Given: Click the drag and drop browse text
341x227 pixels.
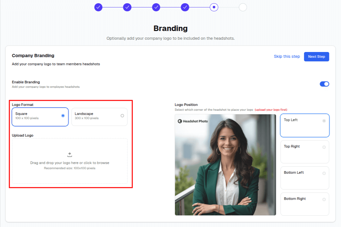Looking at the screenshot, I should point(70,163).
